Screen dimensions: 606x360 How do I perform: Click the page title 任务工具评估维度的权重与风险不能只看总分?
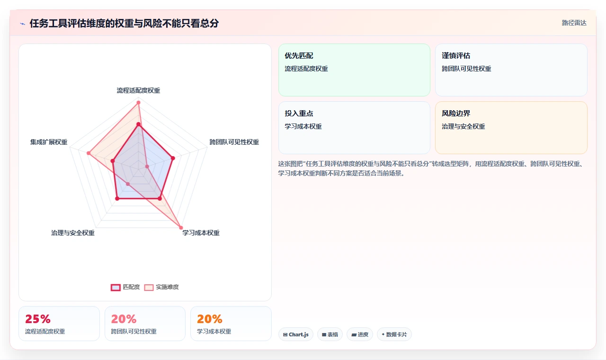[x=124, y=23]
